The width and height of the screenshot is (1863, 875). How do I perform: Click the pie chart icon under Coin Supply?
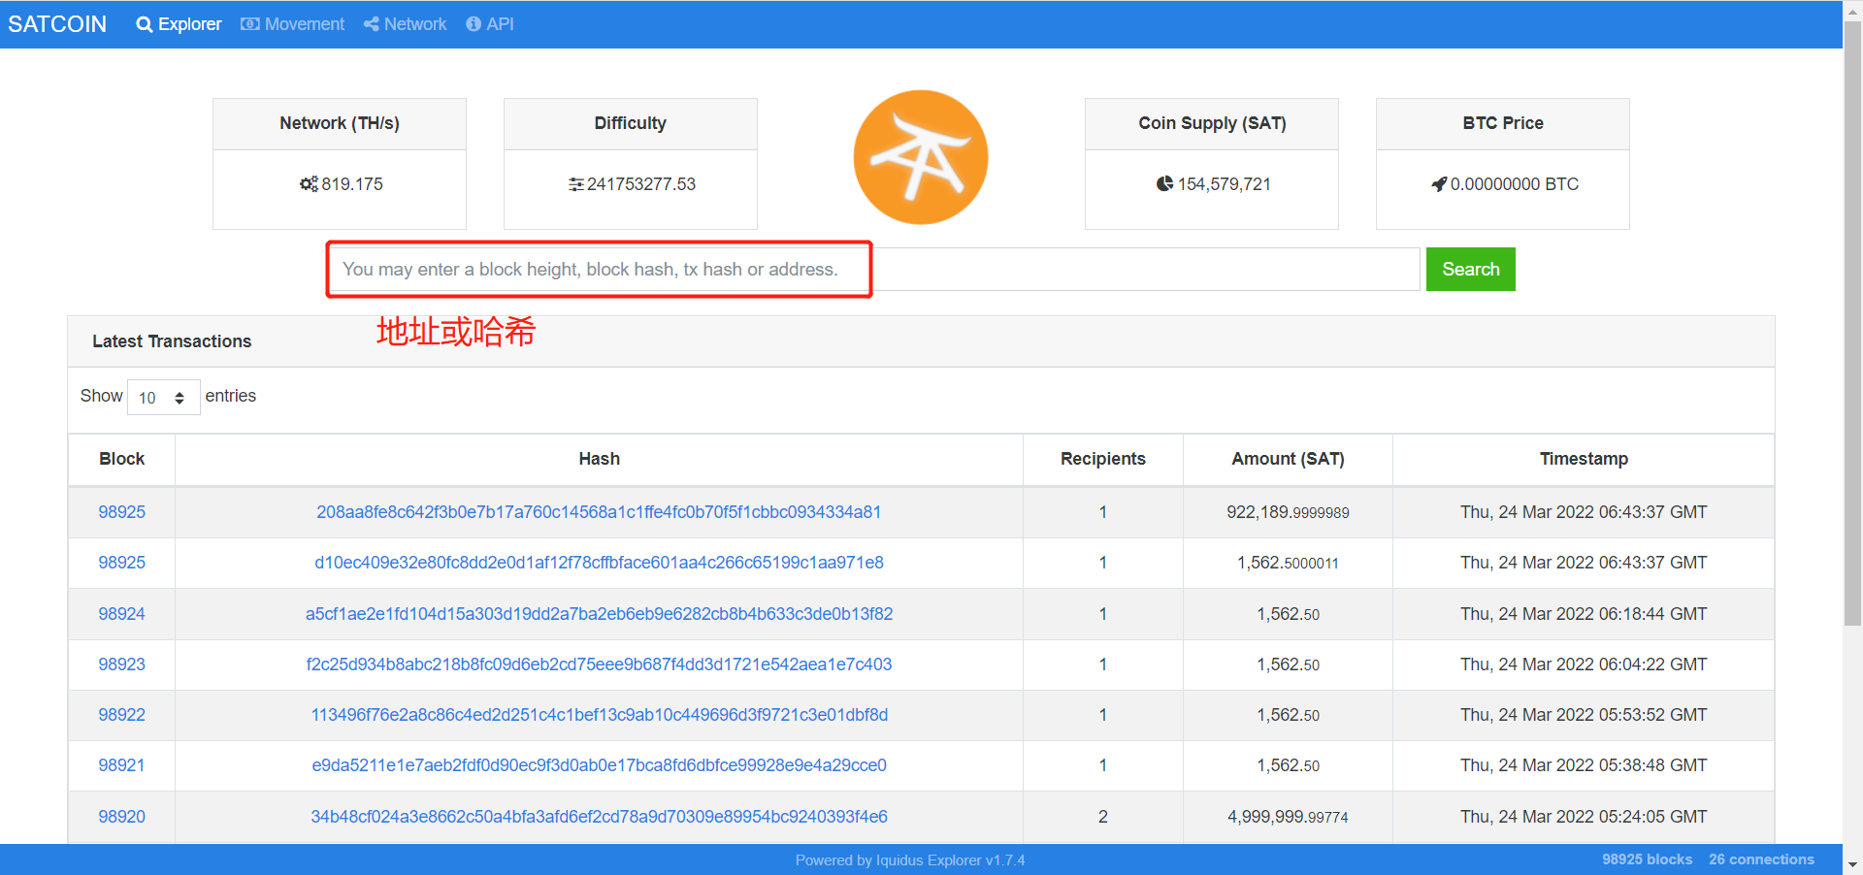click(1164, 184)
